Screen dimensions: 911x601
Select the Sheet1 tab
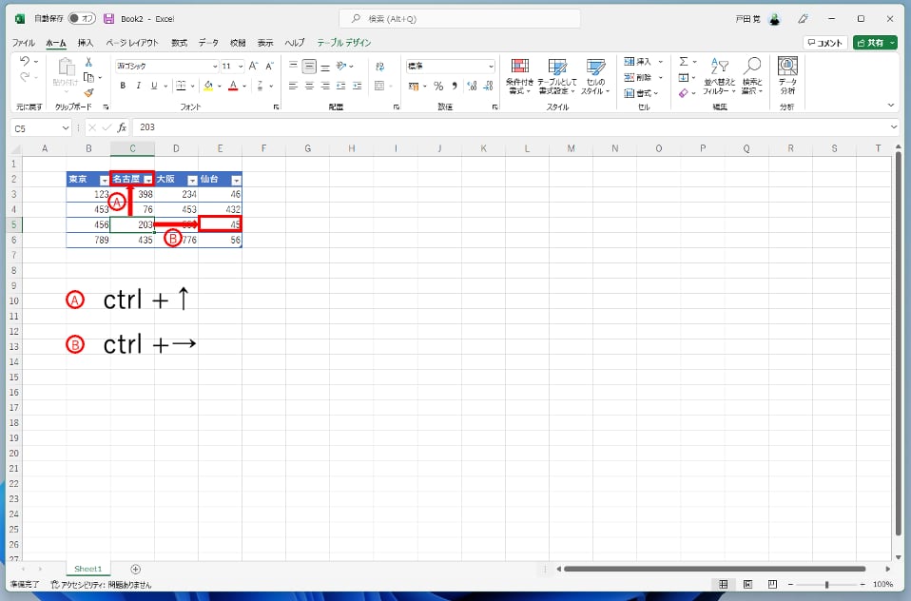point(87,569)
